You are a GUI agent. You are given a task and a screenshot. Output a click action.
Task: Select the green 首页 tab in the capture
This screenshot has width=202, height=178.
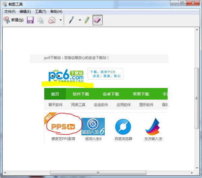tap(55, 94)
